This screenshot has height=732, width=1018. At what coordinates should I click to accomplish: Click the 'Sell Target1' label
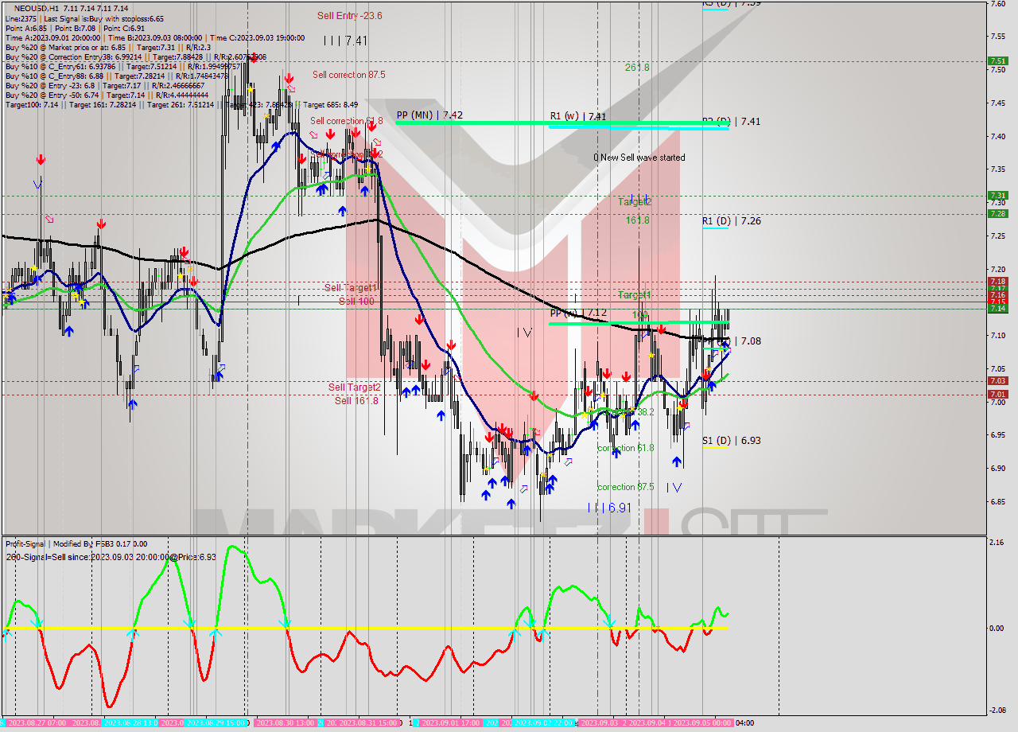pyautogui.click(x=350, y=287)
